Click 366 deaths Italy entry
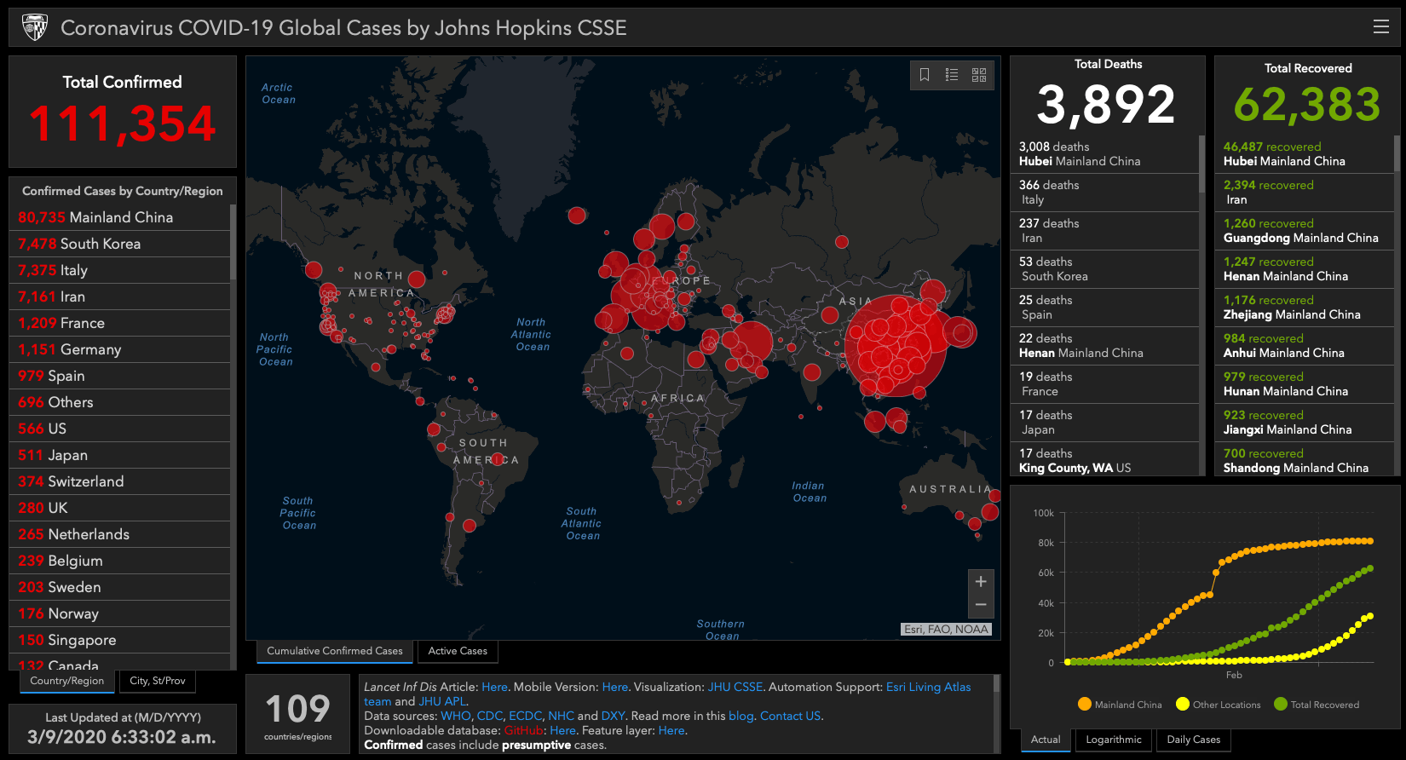Image resolution: width=1406 pixels, height=760 pixels. point(1104,192)
